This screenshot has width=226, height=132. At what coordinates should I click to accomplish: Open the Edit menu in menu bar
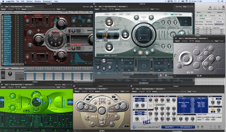pyautogui.click(x=23, y=1)
